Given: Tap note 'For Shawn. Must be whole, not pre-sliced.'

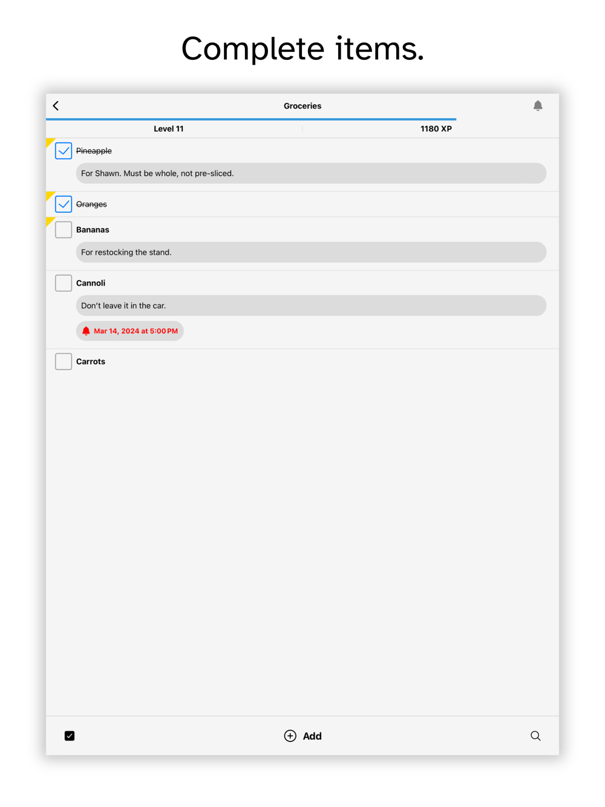Looking at the screenshot, I should (311, 173).
